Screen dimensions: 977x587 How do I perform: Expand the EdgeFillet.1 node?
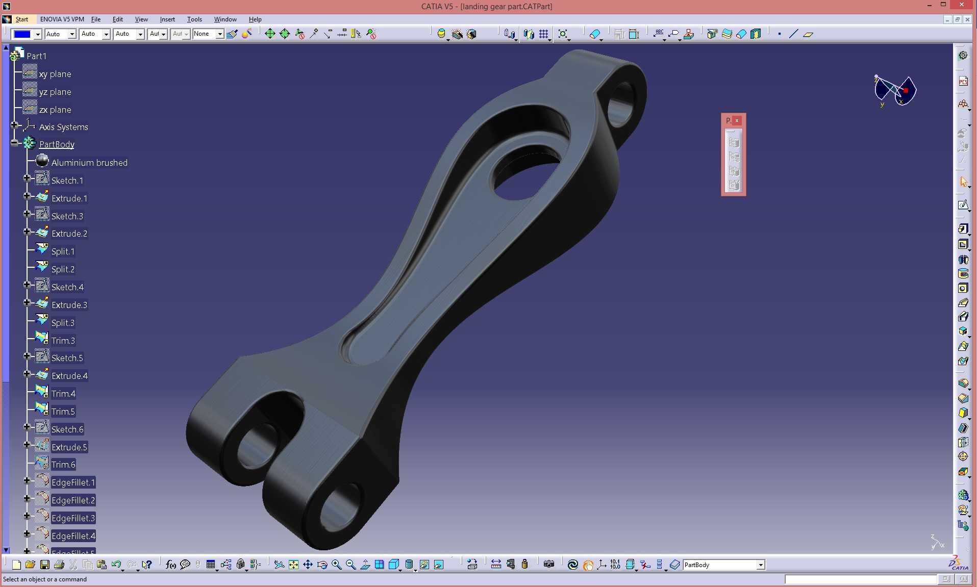point(27,480)
